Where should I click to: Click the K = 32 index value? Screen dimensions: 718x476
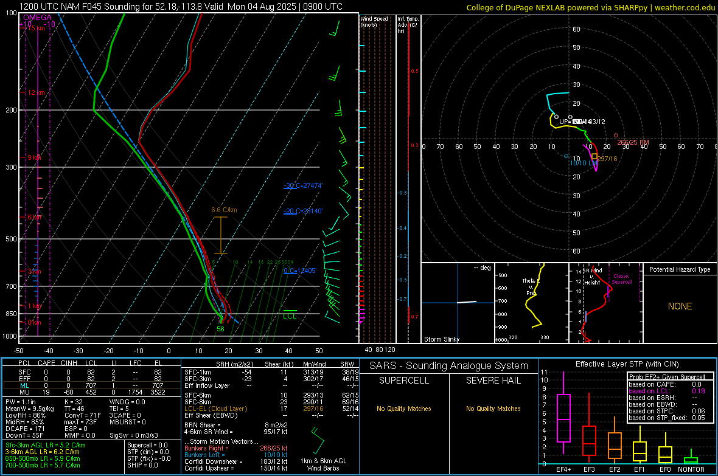73,402
